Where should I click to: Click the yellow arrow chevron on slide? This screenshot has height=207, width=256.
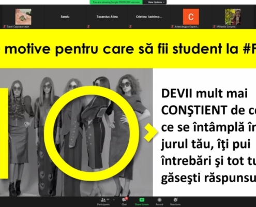coord(151,132)
